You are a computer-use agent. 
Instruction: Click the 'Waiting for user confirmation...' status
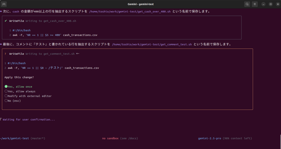click(29, 119)
